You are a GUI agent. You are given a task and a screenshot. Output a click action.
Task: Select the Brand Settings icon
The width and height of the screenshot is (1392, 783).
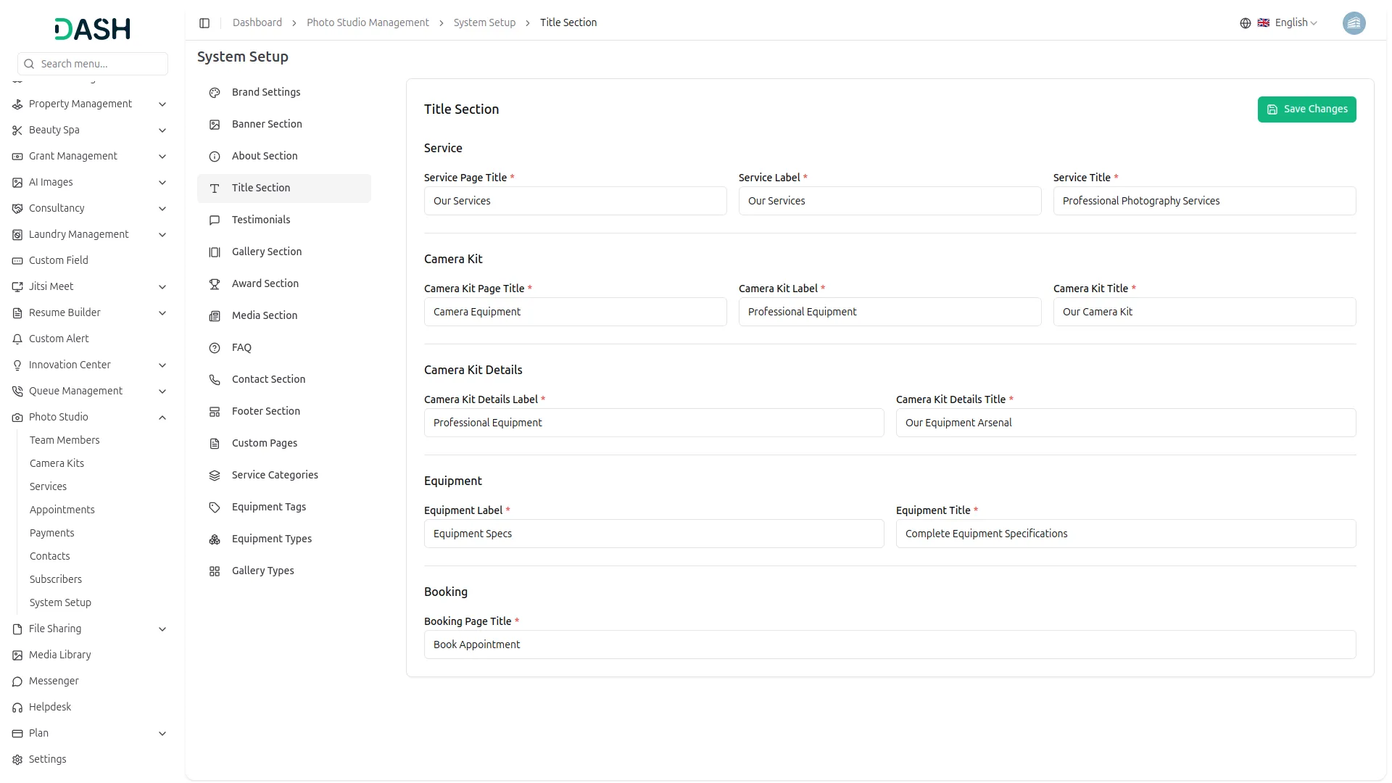(x=214, y=93)
